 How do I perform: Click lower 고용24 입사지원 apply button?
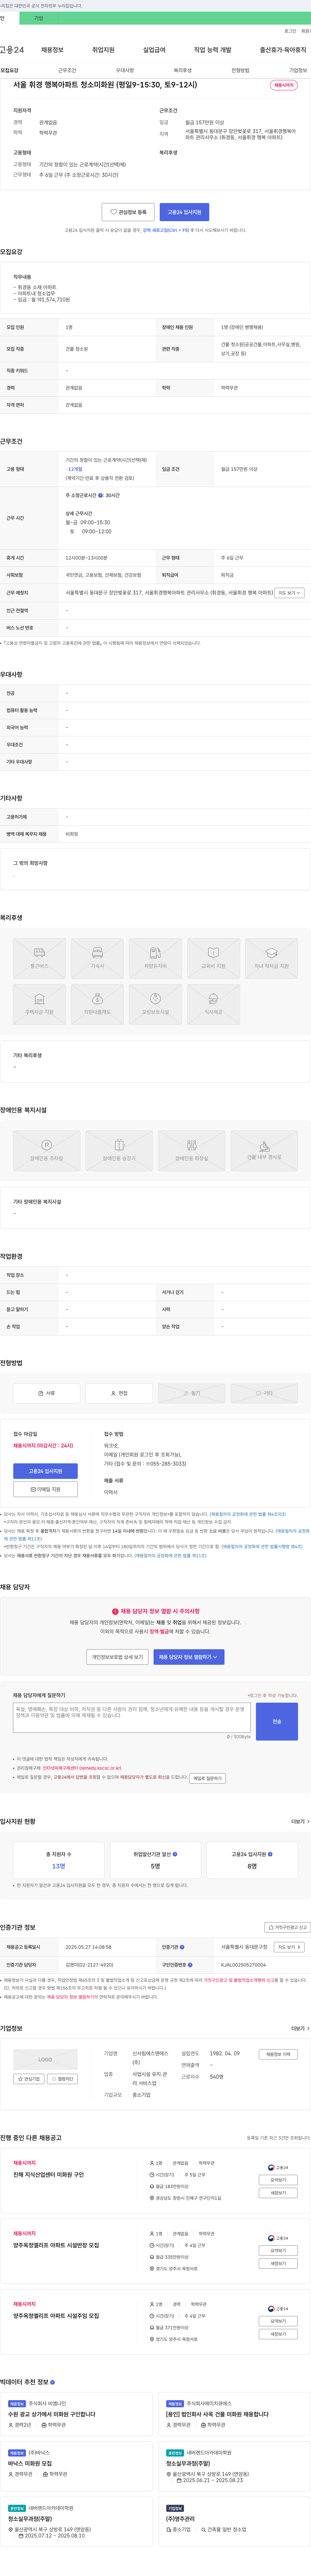(45, 1471)
